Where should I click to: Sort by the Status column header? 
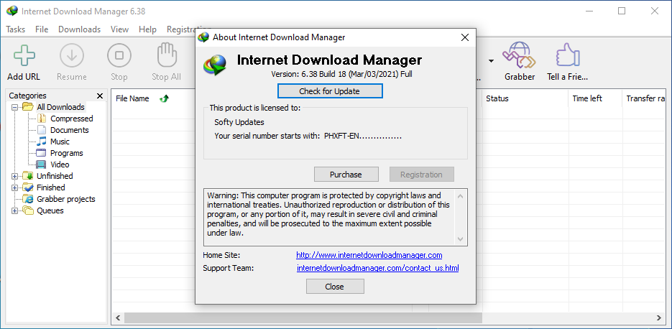coord(497,98)
